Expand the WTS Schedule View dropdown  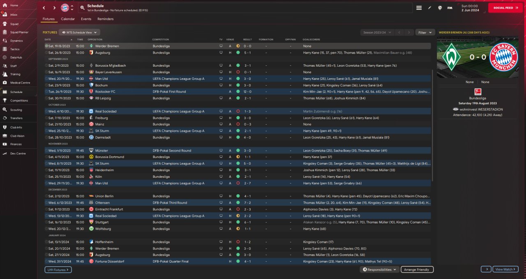[79, 32]
